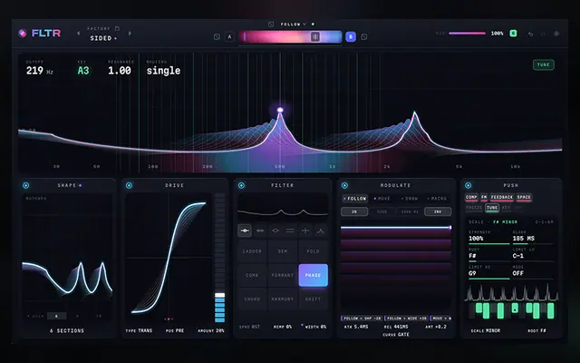The width and height of the screenshot is (580, 363).
Task: Select the TUNE tab in Push
Action: click(492, 208)
